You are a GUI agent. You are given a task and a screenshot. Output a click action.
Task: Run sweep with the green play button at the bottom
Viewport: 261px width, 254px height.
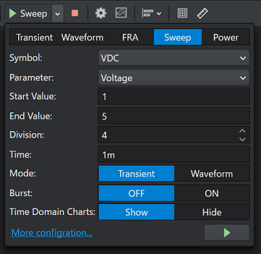point(227,233)
